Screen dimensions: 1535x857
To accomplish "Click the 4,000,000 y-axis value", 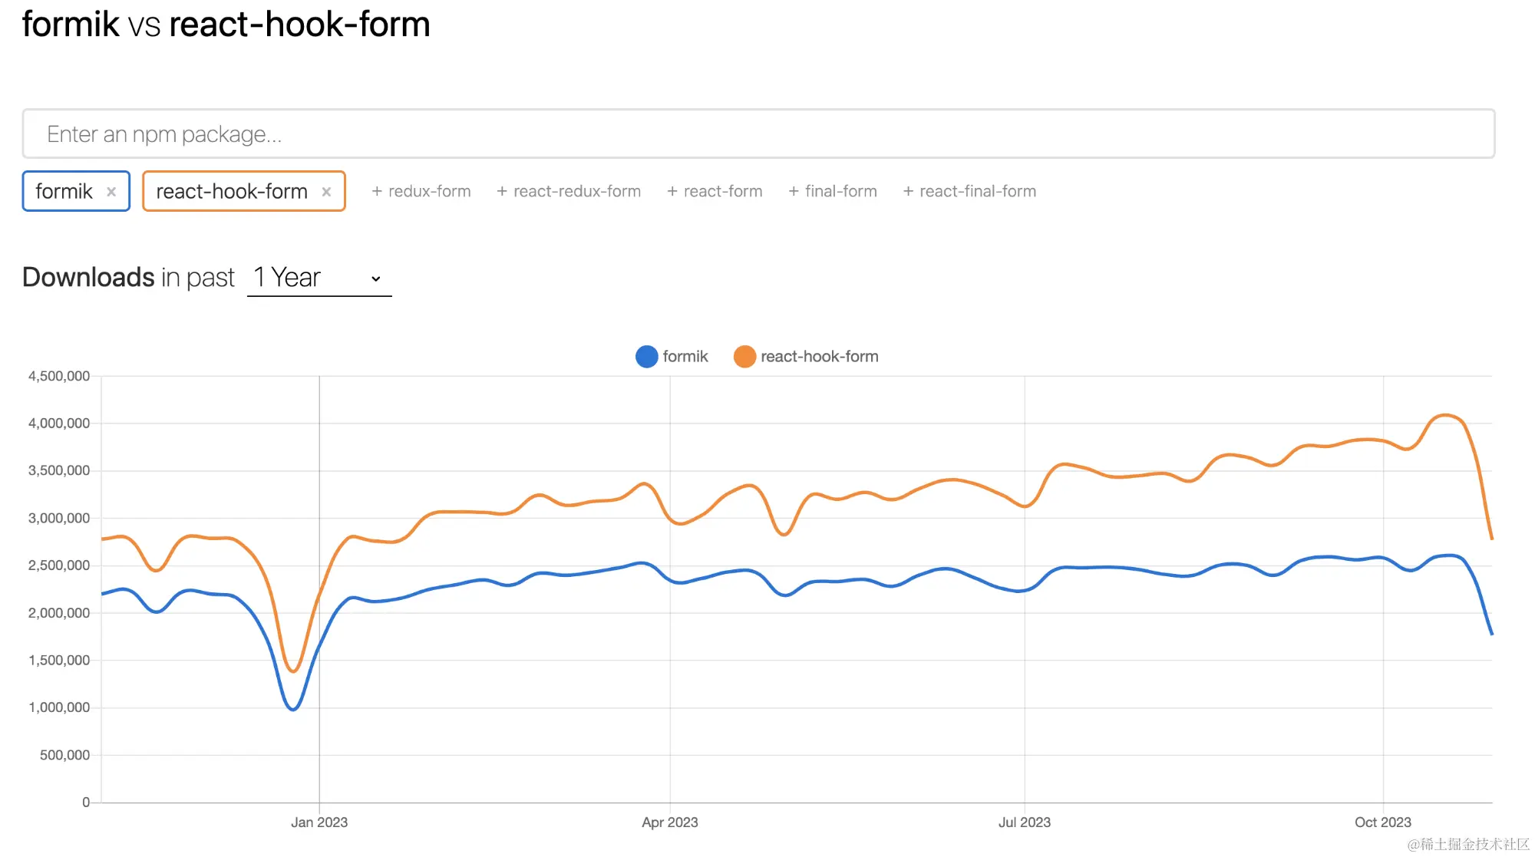I will [x=59, y=424].
